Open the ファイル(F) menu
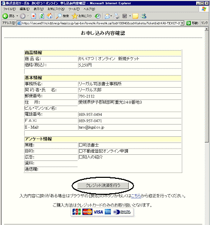 click(x=9, y=9)
